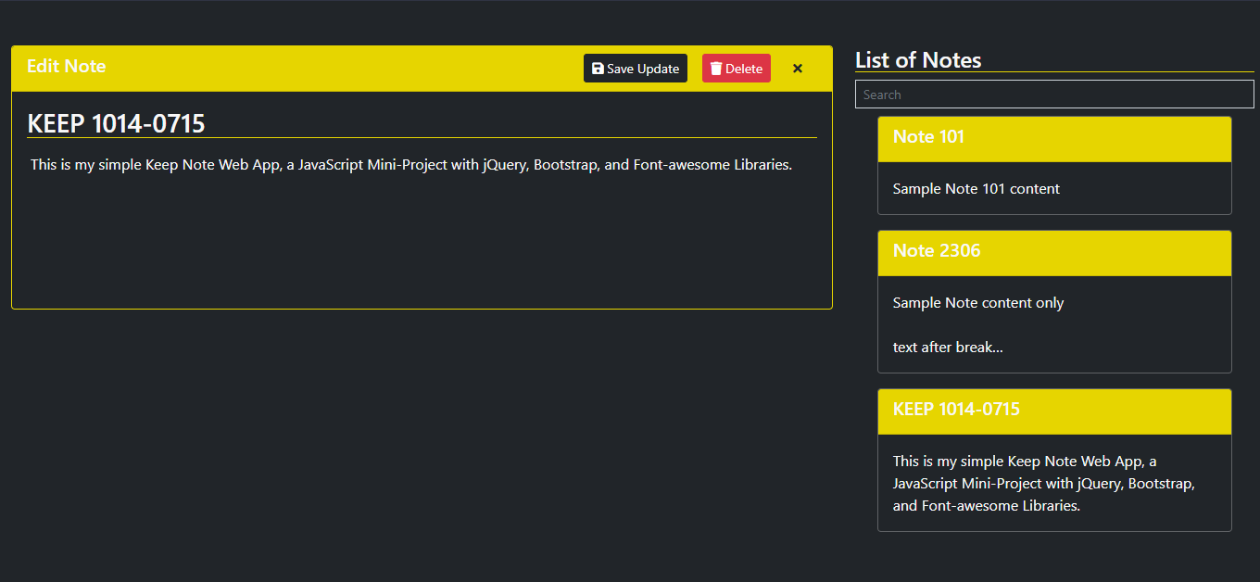The width and height of the screenshot is (1260, 582).
Task: Click the Edit Note panel heading
Action: pos(66,66)
